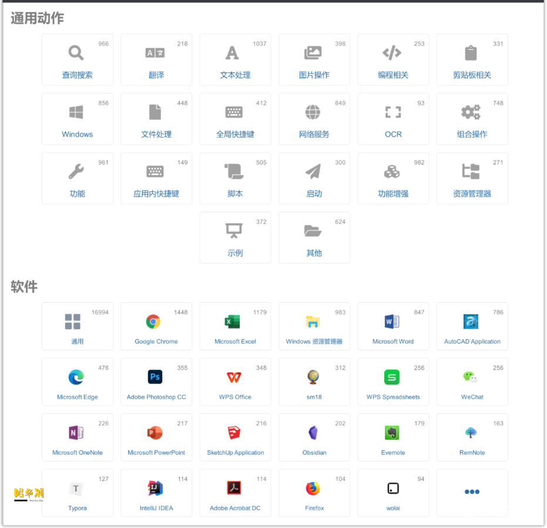This screenshot has width=547, height=528.
Task: Click the 编程相关 code brackets icon
Action: (x=392, y=53)
